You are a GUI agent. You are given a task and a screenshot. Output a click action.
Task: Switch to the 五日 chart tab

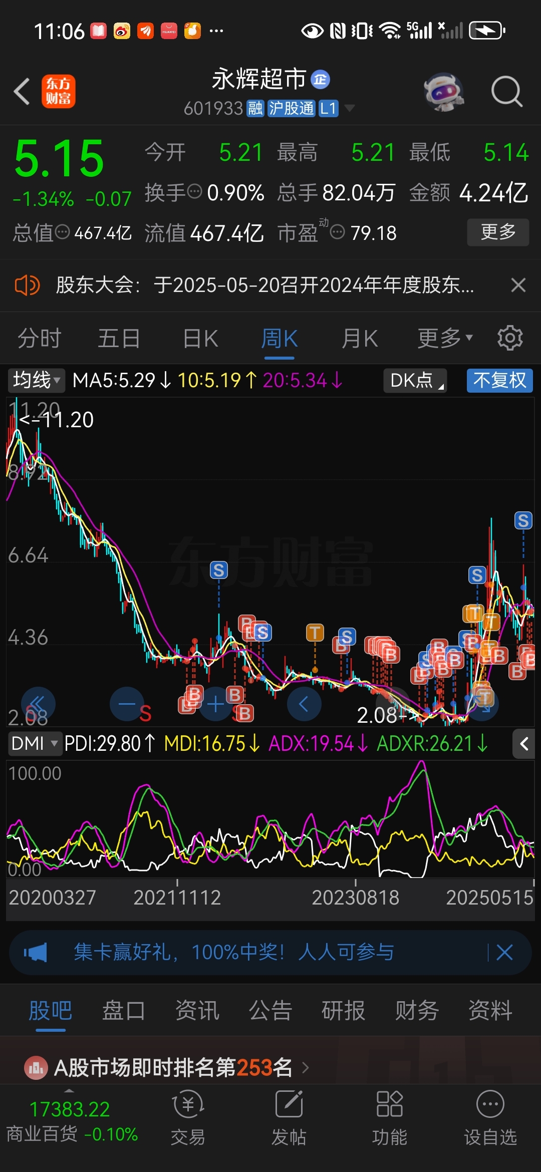tap(119, 339)
